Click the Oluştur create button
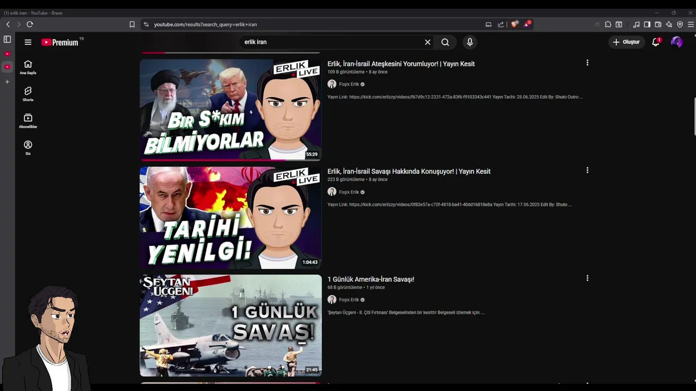 click(627, 42)
